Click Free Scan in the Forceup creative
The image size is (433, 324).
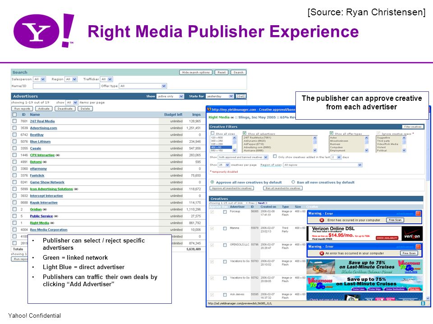coord(395,220)
